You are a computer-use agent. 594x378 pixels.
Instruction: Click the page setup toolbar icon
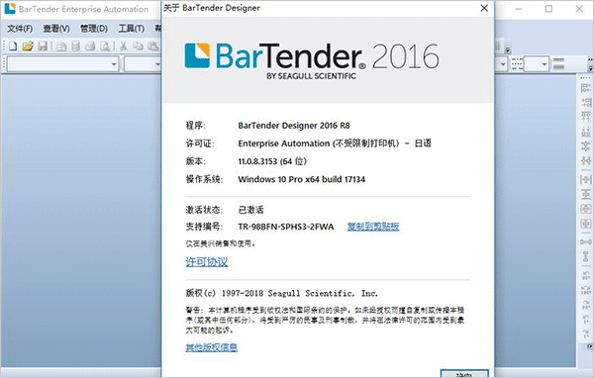point(61,47)
